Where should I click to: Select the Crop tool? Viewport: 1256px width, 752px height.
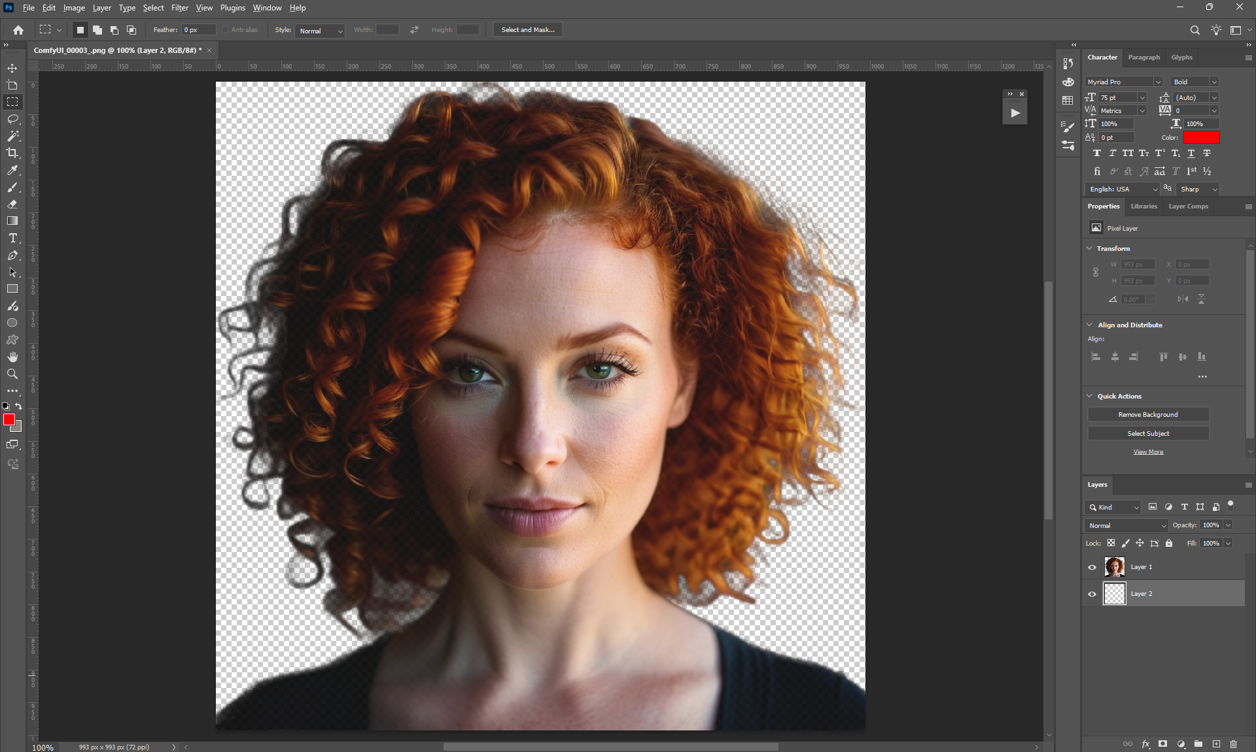click(12, 153)
